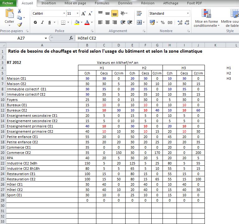This screenshot has width=239, height=224.
Task: Align text right
Action: (115, 22)
